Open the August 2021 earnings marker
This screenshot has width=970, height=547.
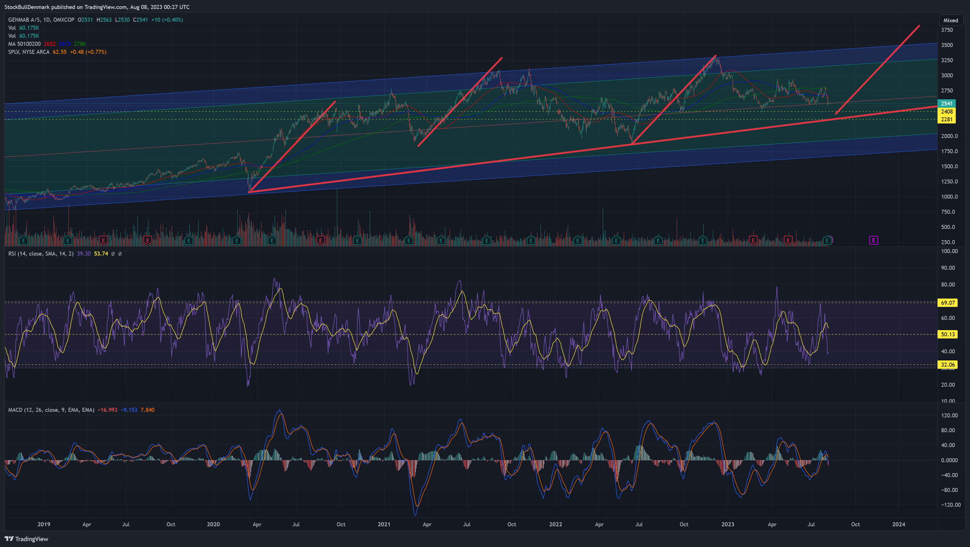pyautogui.click(x=487, y=240)
